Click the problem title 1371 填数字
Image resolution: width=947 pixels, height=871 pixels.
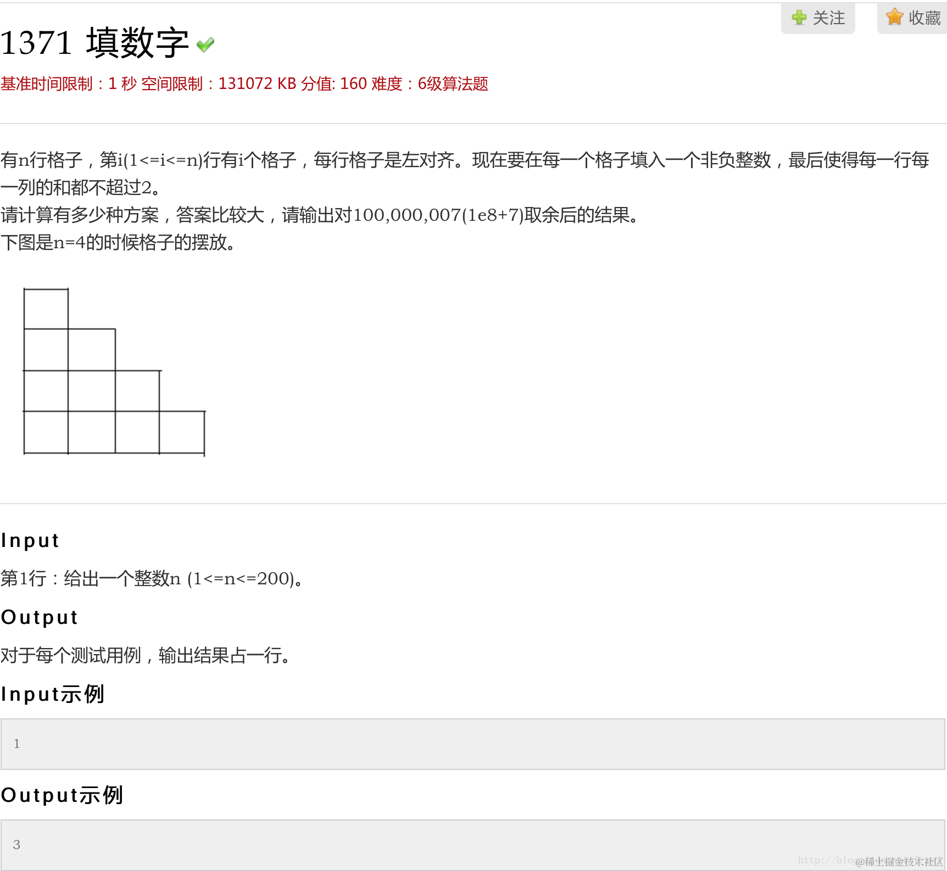pos(94,43)
